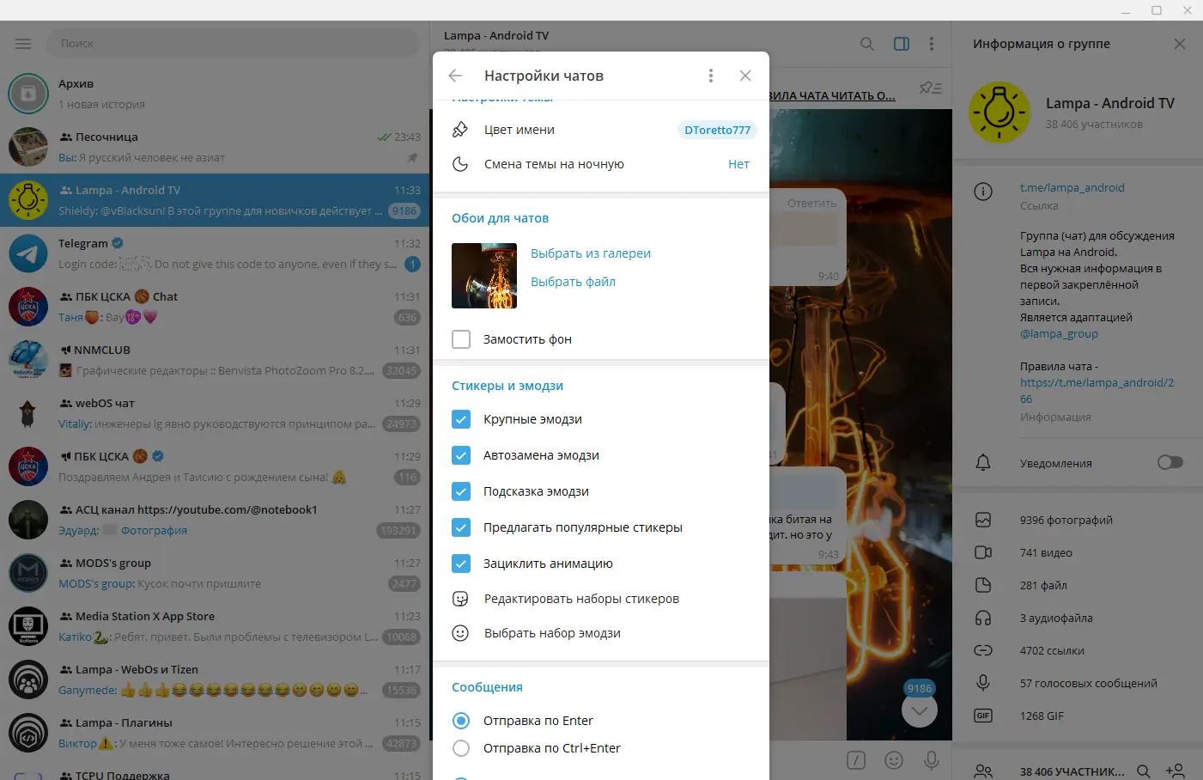Go back from chat settings
Image resolution: width=1203 pixels, height=780 pixels.
coord(455,76)
